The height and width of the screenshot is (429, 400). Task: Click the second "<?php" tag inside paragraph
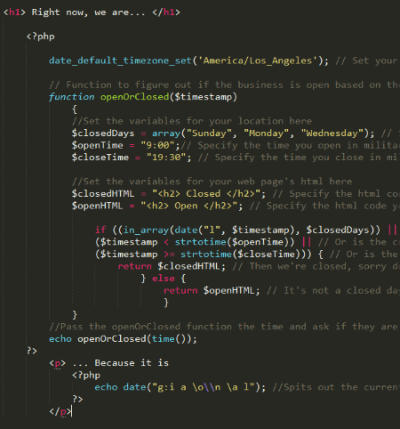(x=86, y=376)
